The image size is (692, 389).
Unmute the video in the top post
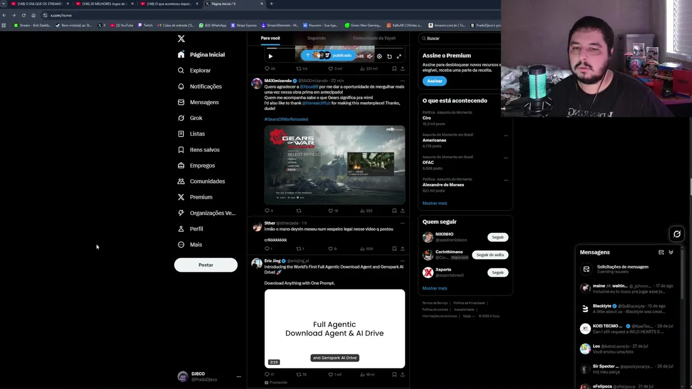pos(370,56)
